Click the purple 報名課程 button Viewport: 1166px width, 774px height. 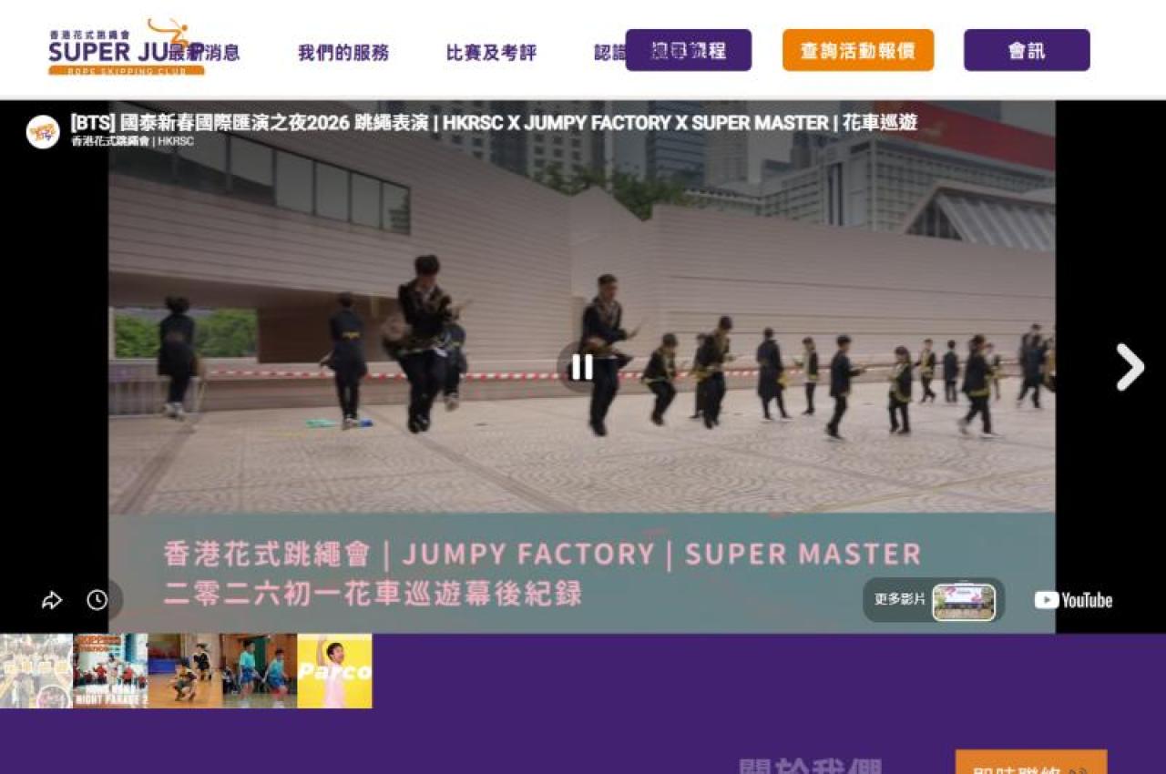point(689,50)
